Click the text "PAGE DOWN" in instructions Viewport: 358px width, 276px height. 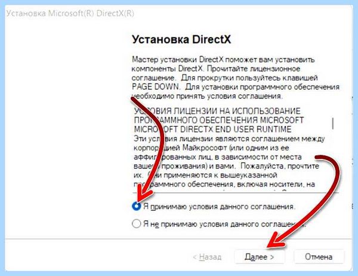tap(156, 87)
